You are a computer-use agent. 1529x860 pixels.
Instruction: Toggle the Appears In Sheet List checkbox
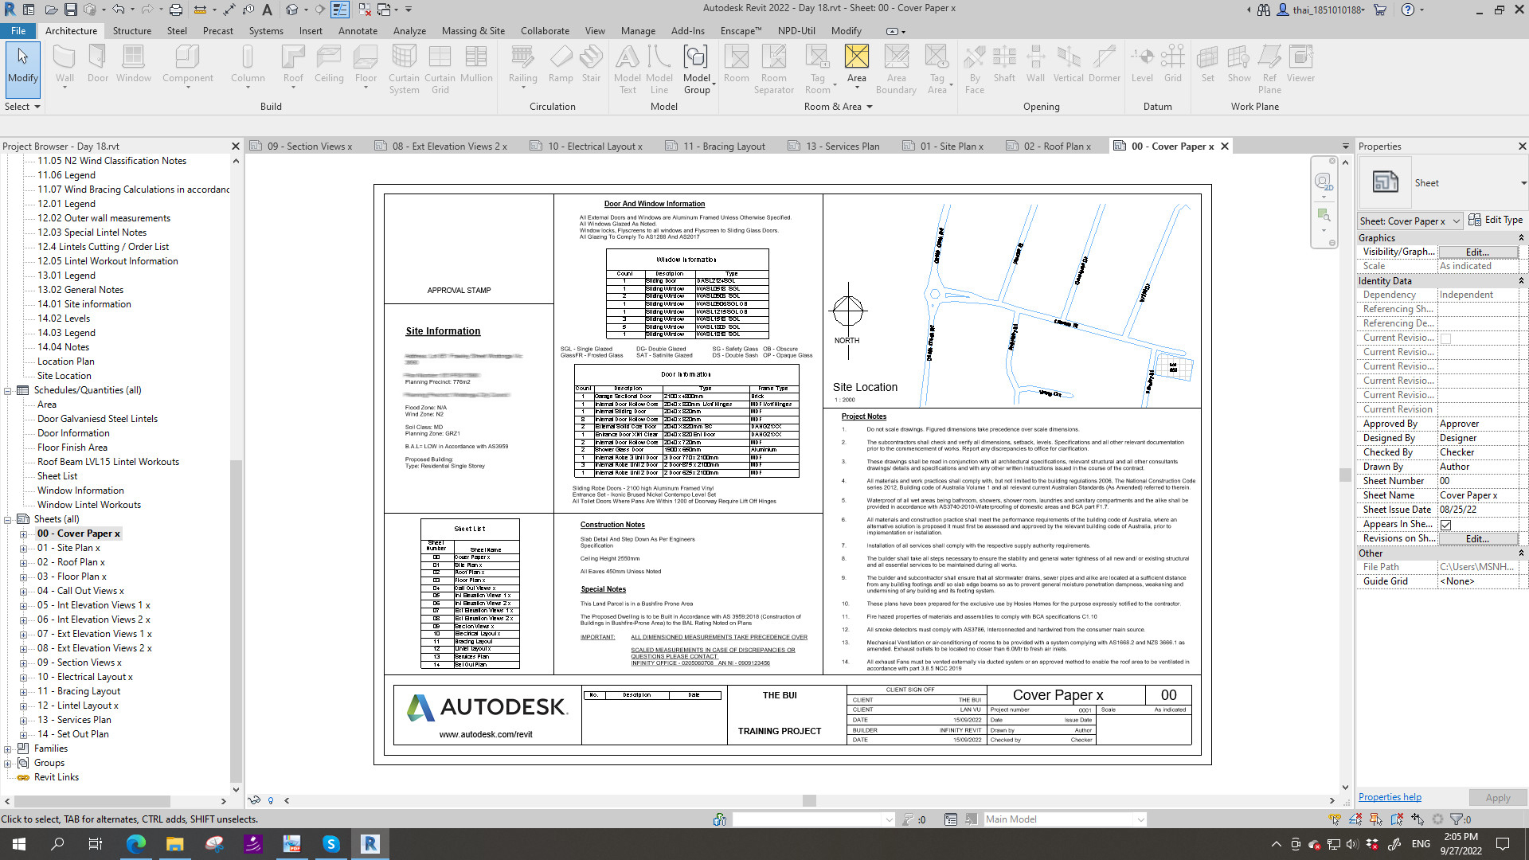[x=1445, y=525]
